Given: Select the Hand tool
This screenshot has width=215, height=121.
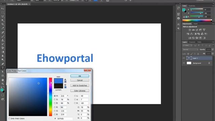Looking at the screenshot, I should (3, 80).
